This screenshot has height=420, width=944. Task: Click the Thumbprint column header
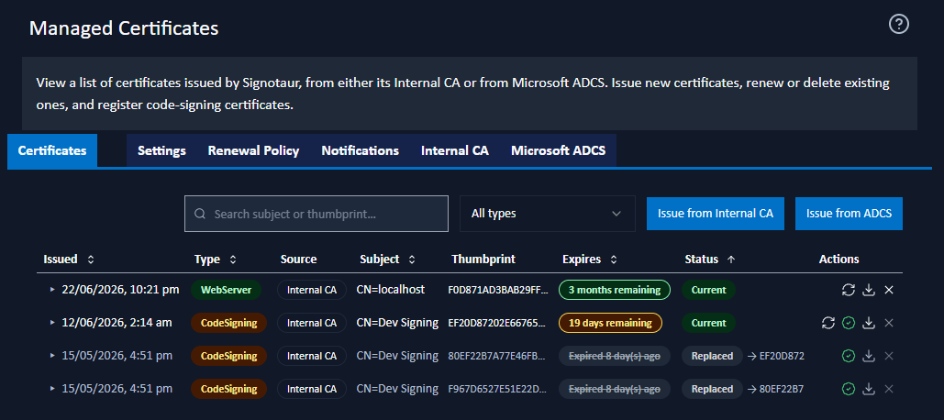click(483, 260)
